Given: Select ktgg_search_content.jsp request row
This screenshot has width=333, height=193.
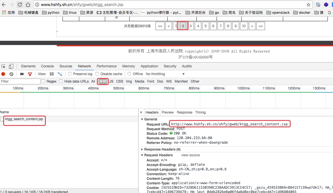Looking at the screenshot, I should point(69,119).
